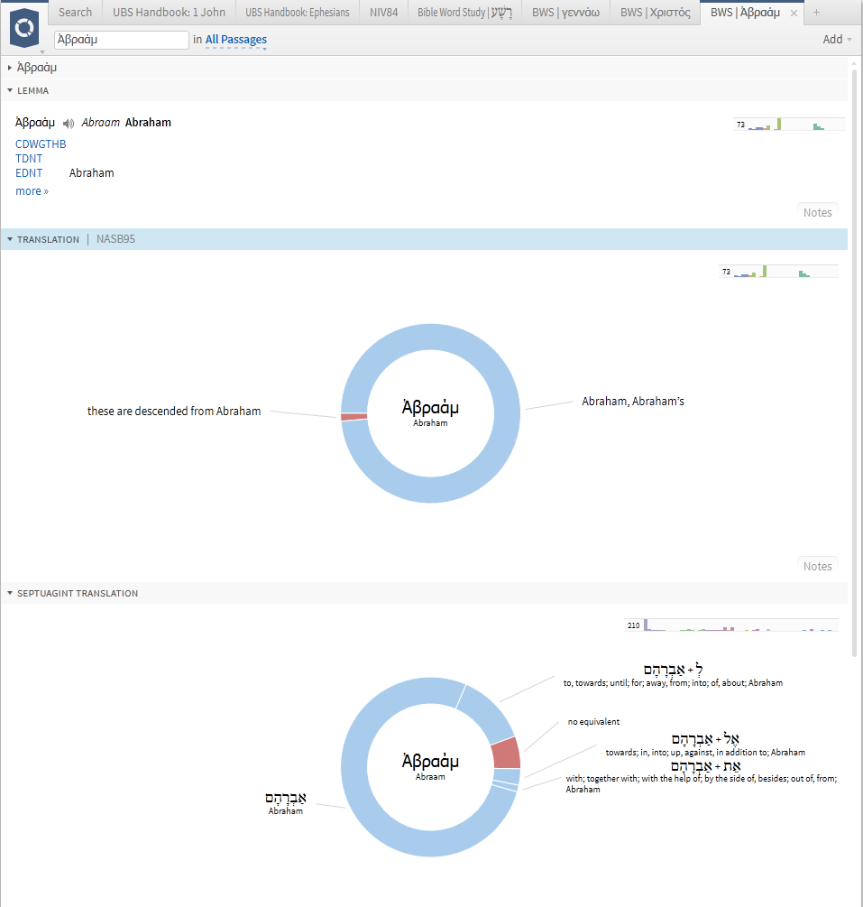Click the אֵת + אַבְרָהָם Hebrew label
Image resolution: width=863 pixels, height=907 pixels.
706,766
